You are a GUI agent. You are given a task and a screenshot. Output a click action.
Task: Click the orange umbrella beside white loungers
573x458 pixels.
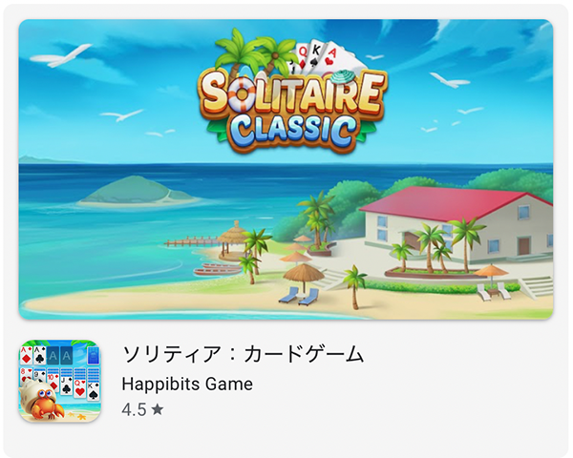[492, 276]
